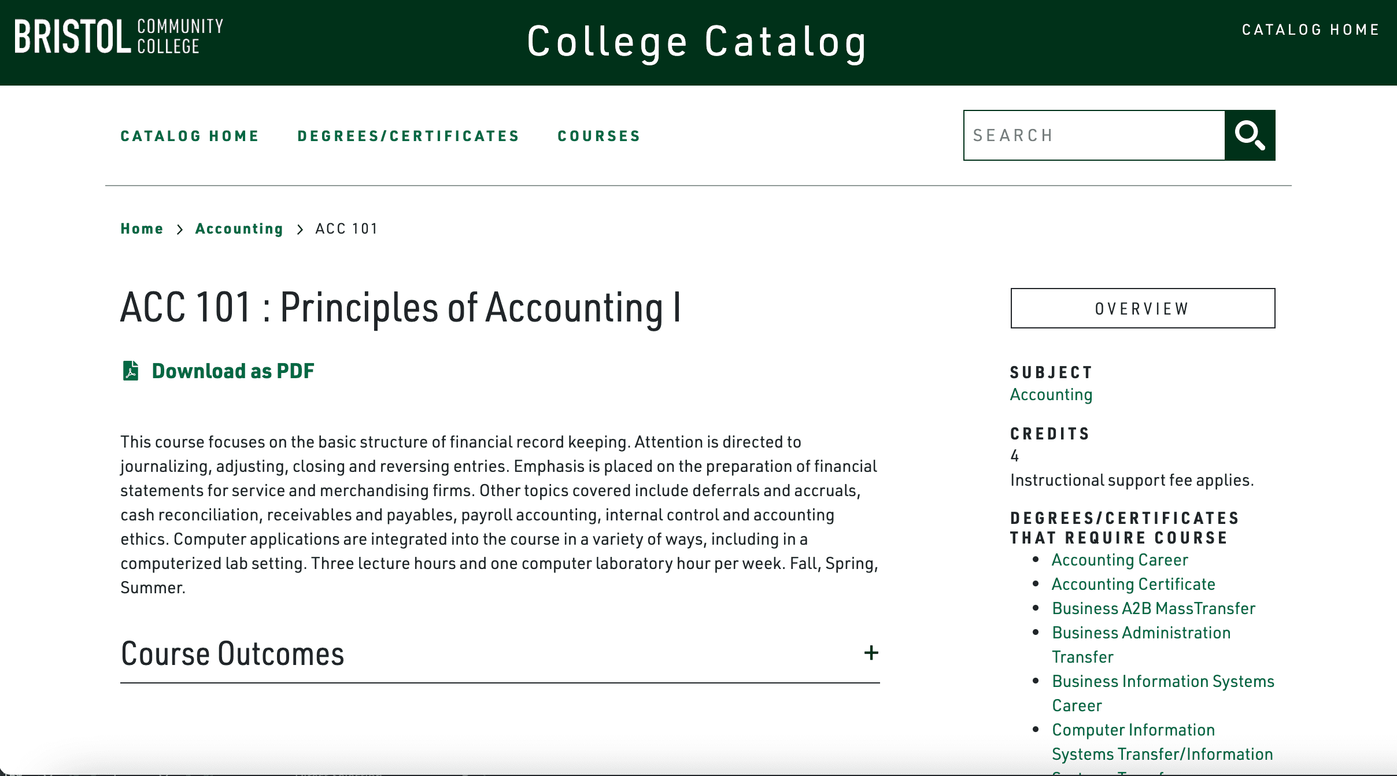Open the Accounting Career degree link
This screenshot has height=776, width=1397.
pos(1119,559)
